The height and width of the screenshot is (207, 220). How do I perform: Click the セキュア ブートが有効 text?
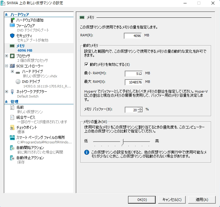pyautogui.click(x=33, y=40)
